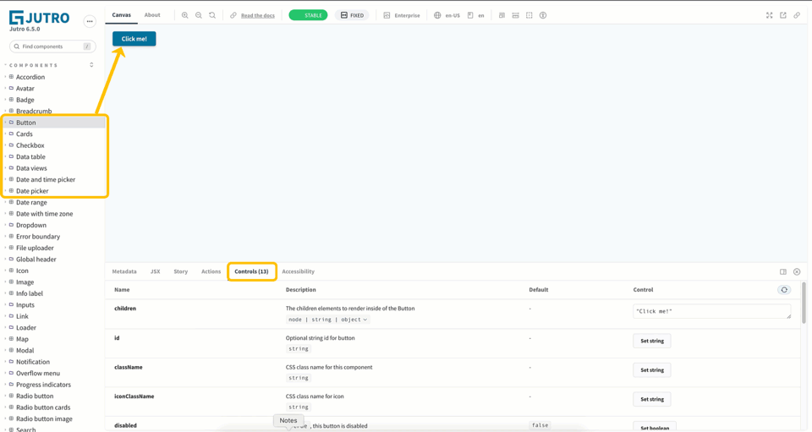Screen dimensions: 812x432
Task: Click Set string button for className
Action: [652, 370]
